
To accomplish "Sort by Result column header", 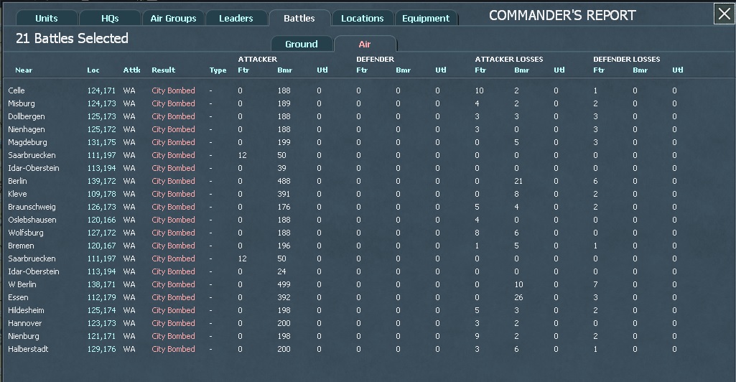I will point(163,70).
